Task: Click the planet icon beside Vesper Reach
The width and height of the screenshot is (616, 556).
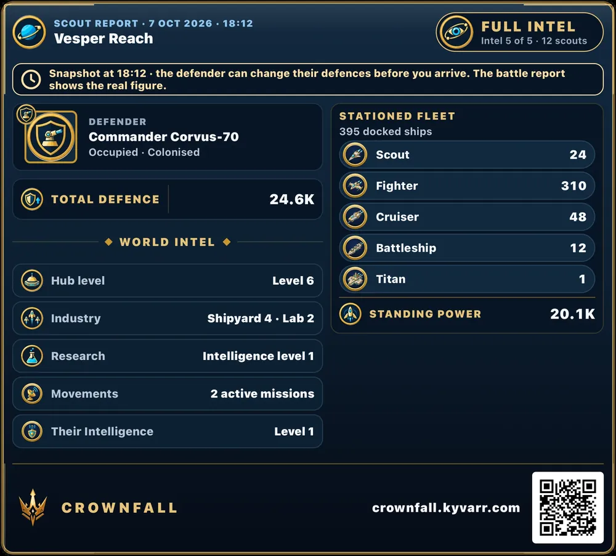Action: coord(29,32)
